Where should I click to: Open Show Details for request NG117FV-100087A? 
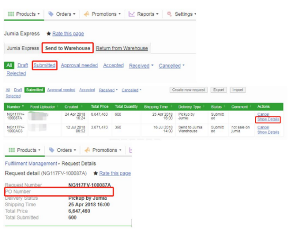click(x=268, y=119)
